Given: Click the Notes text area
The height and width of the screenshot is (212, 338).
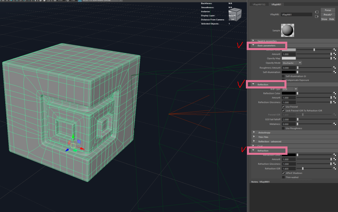Looking at the screenshot, I should click(293, 198).
